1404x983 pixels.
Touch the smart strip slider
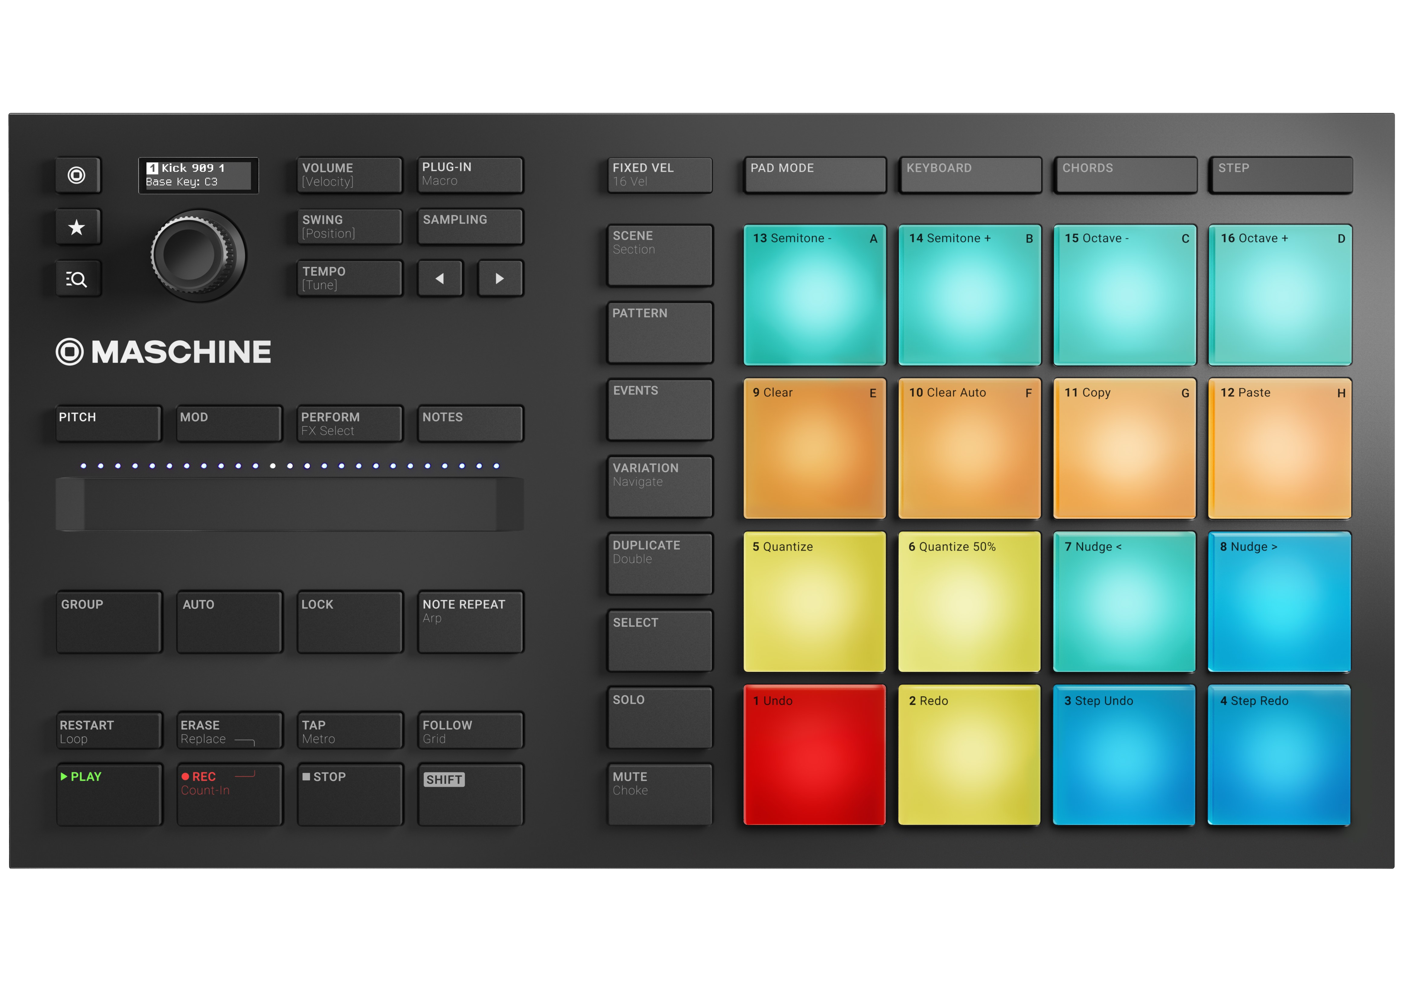pyautogui.click(x=290, y=504)
